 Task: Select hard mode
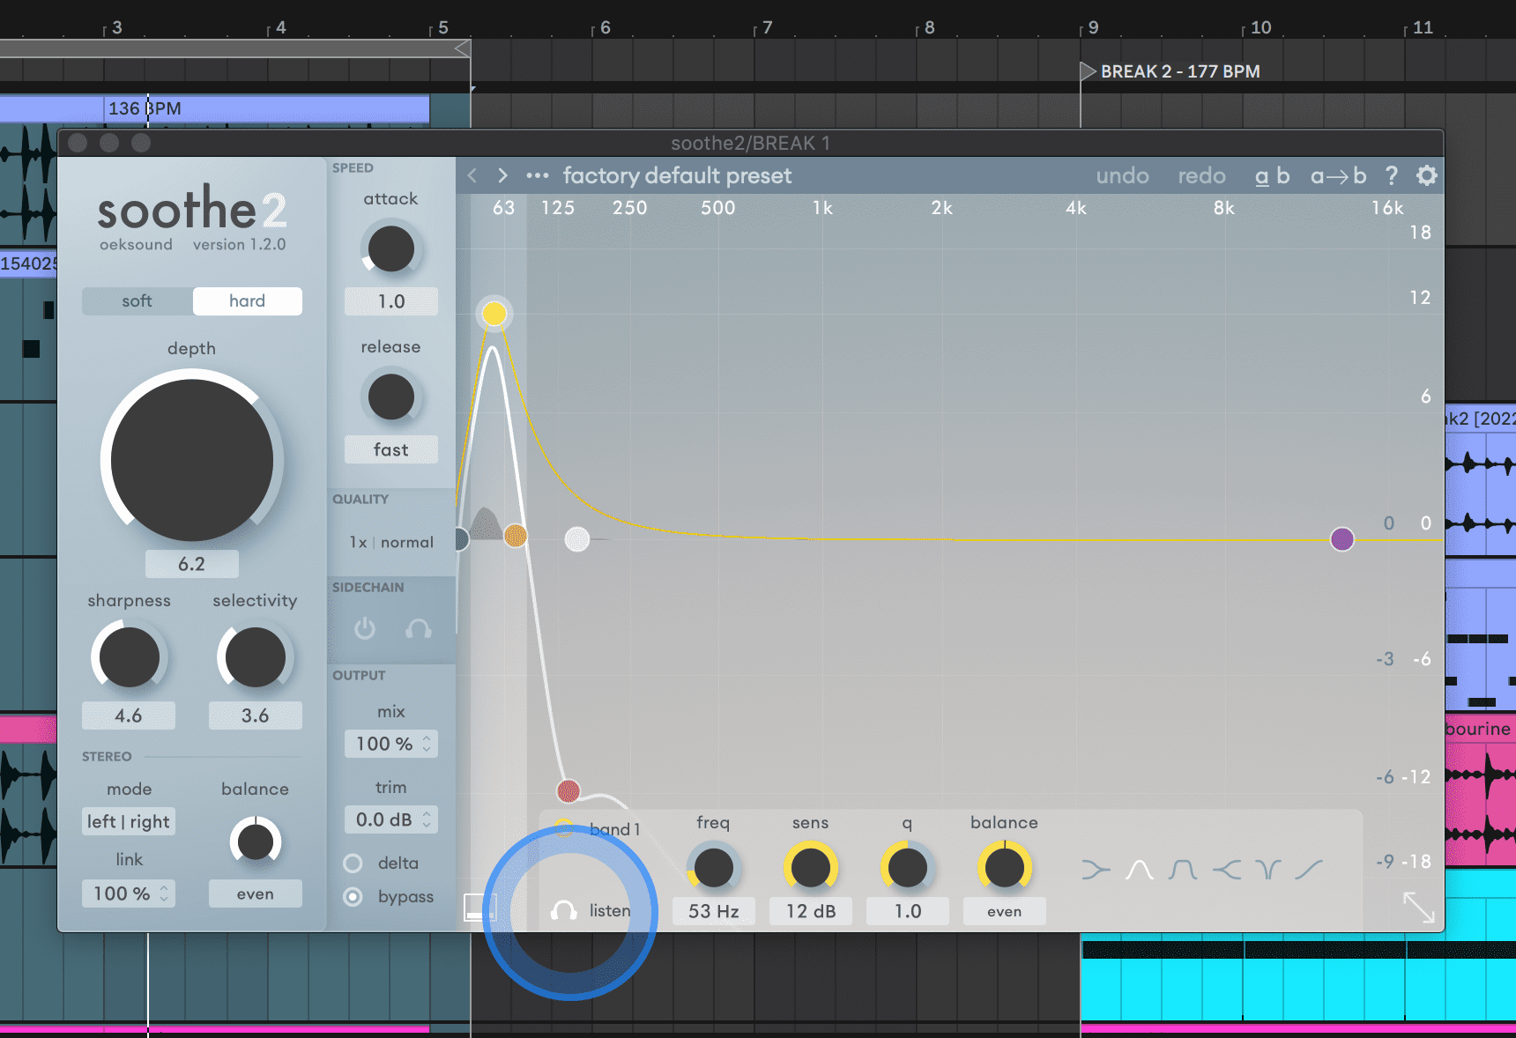click(247, 300)
